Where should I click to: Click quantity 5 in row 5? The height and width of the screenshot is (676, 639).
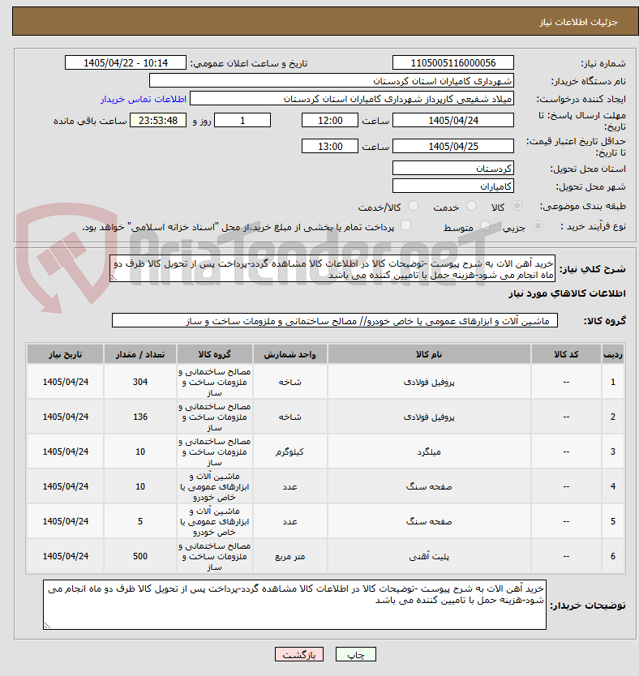click(140, 521)
